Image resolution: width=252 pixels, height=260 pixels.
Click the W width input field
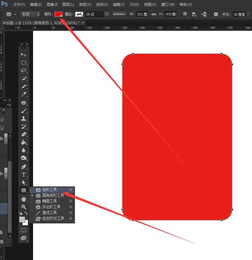(142, 14)
